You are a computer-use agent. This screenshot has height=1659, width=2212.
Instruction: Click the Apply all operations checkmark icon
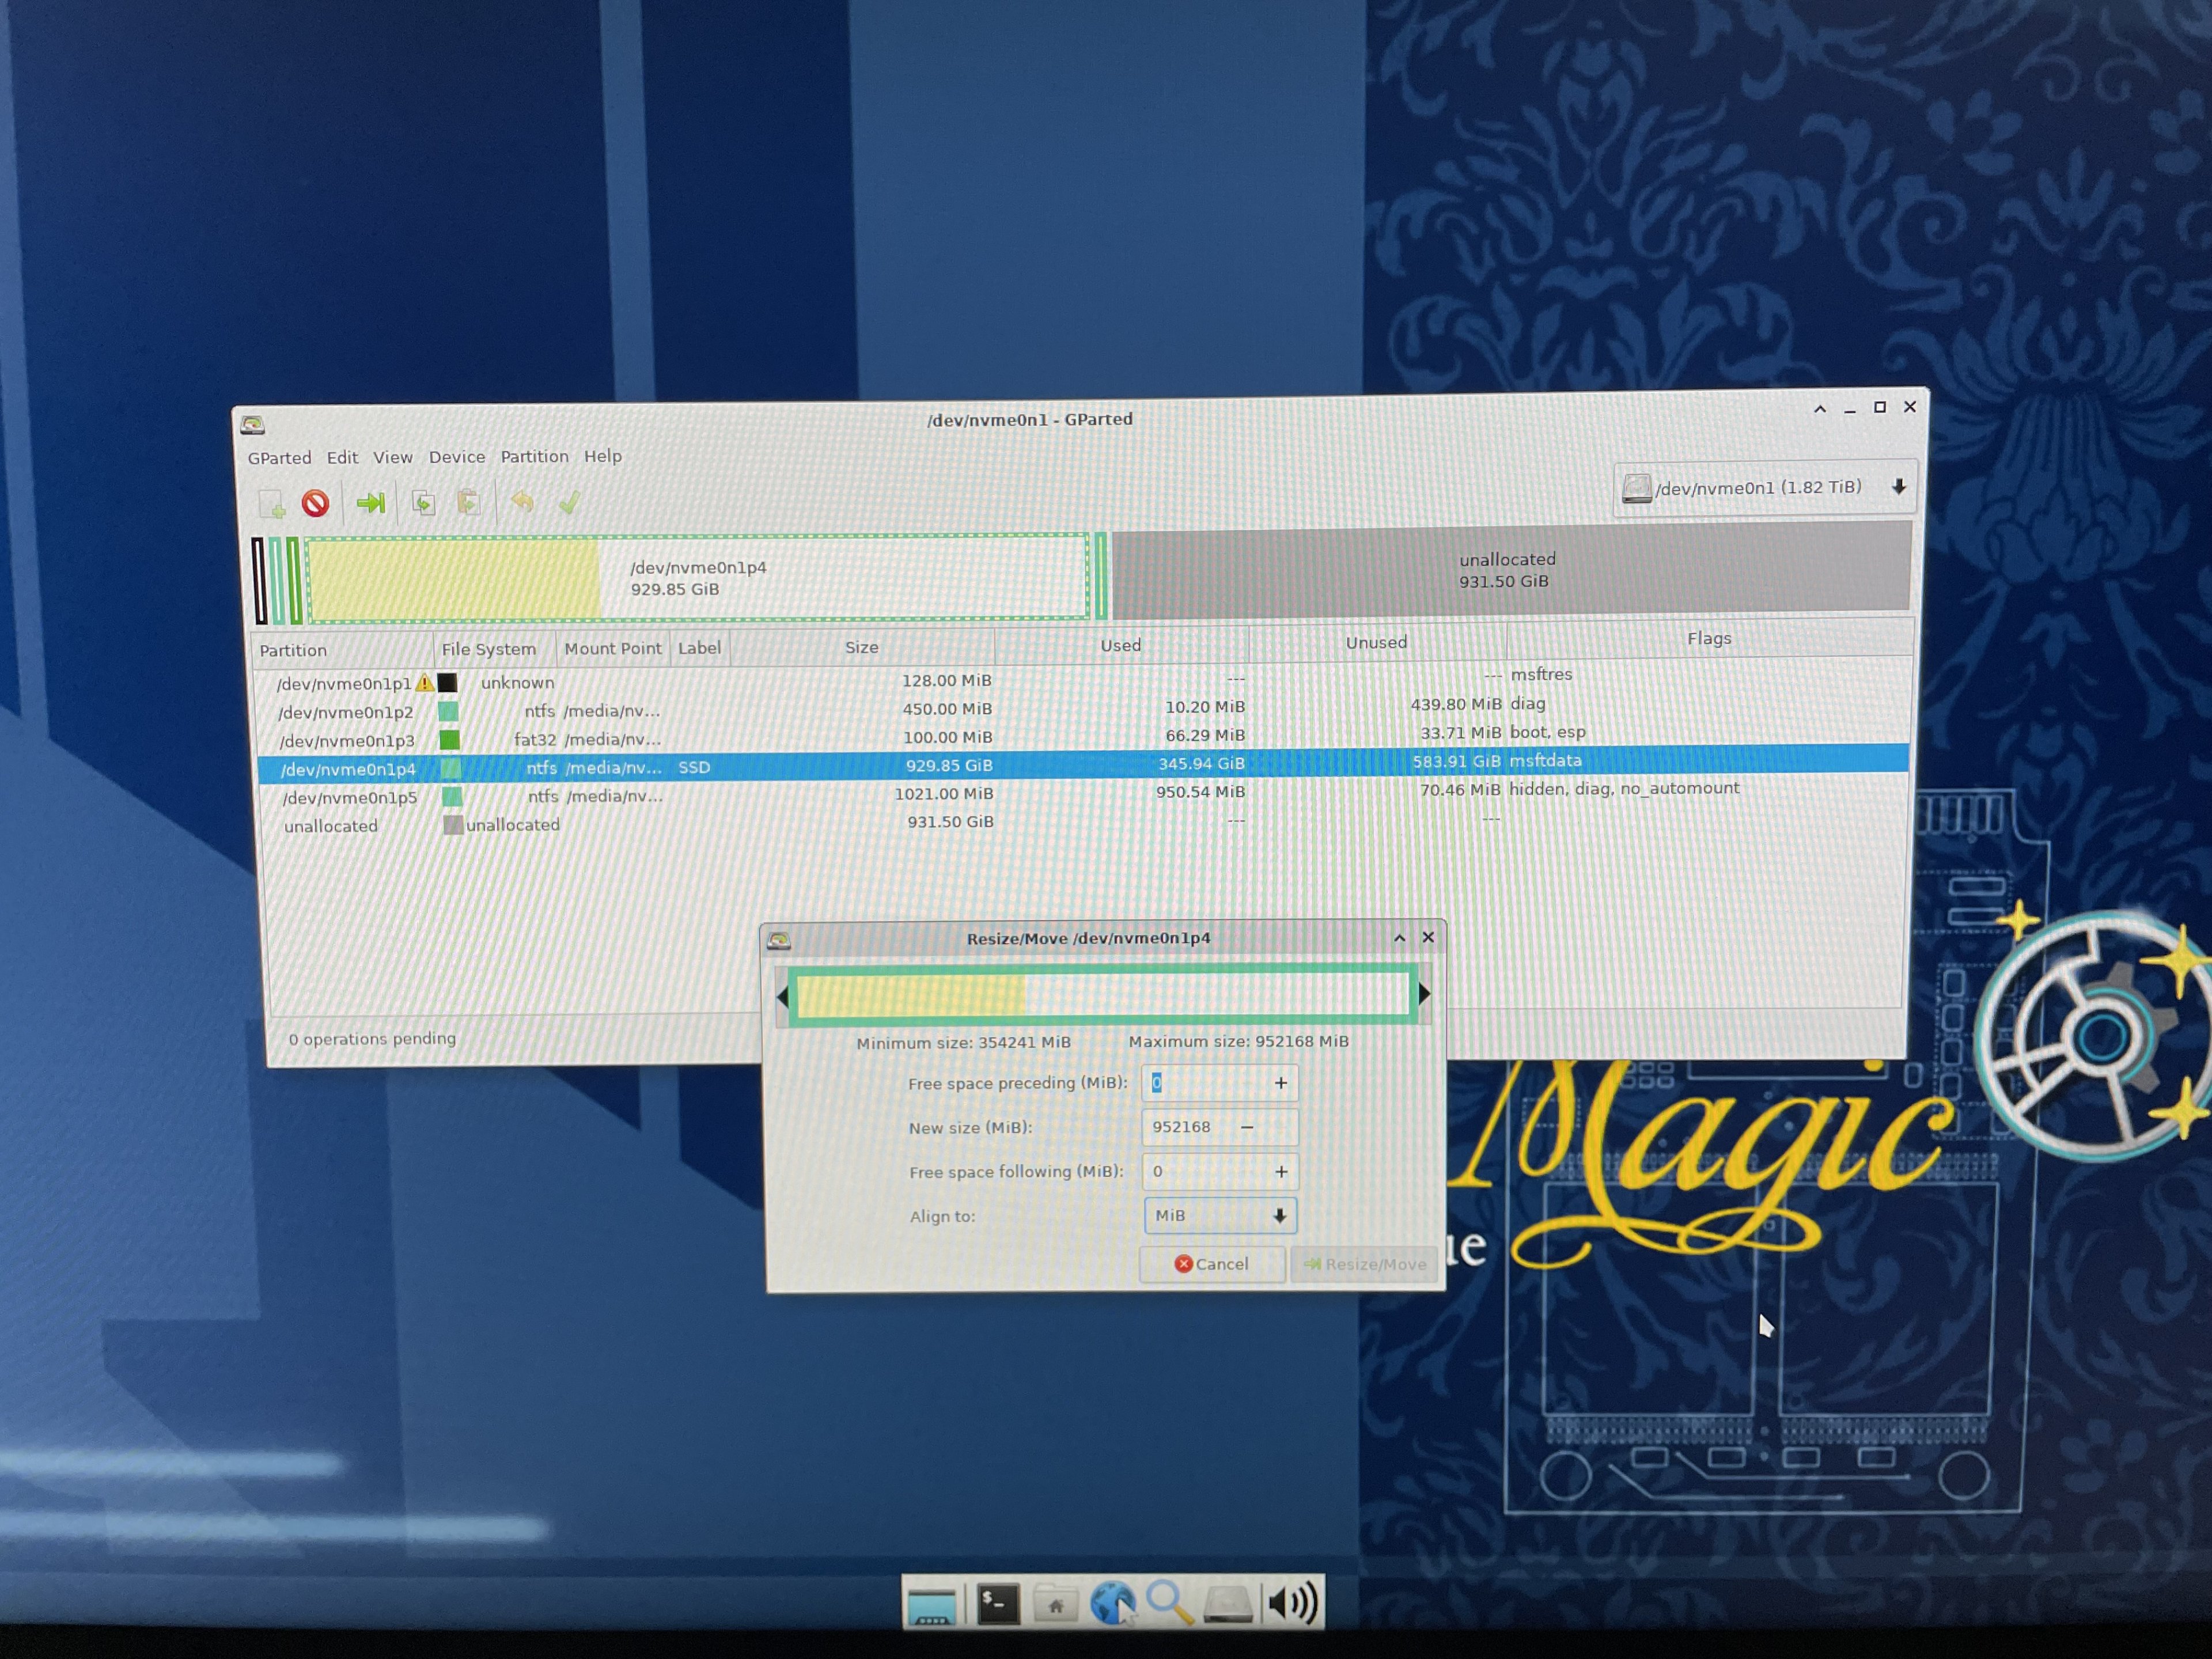[x=569, y=502]
